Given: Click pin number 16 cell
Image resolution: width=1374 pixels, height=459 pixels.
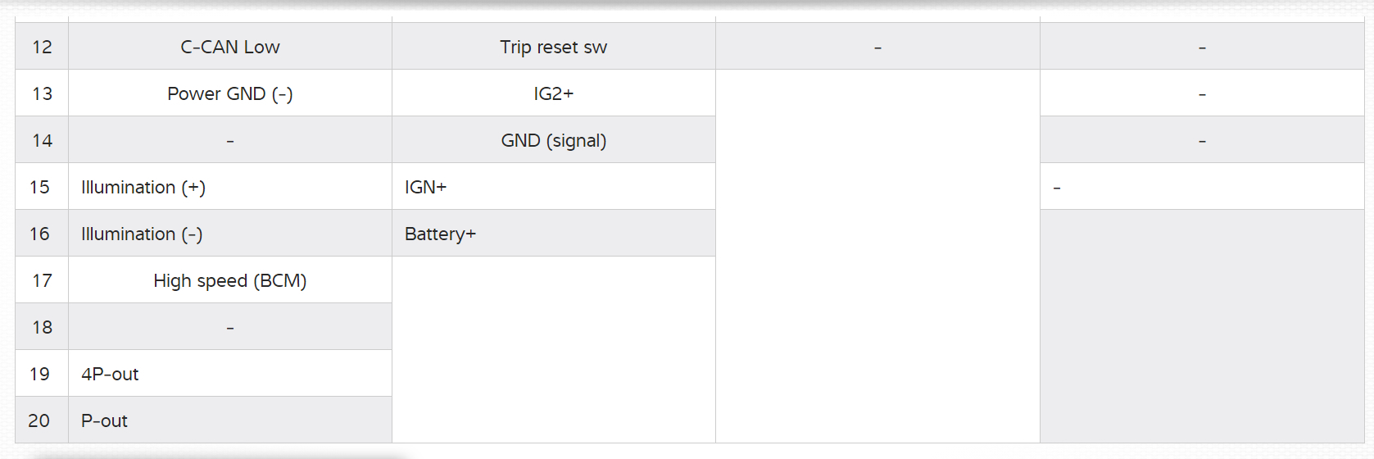Looking at the screenshot, I should [40, 234].
